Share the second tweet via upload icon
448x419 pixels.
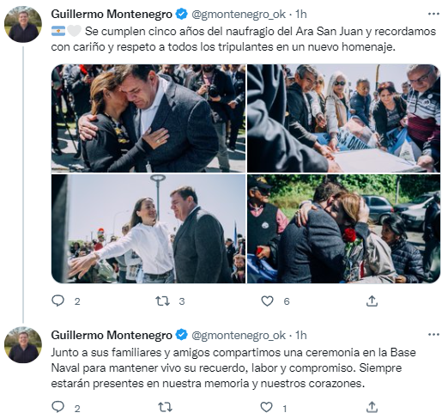(372, 407)
